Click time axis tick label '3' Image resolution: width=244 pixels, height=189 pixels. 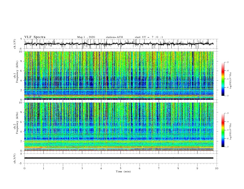(x=82, y=168)
